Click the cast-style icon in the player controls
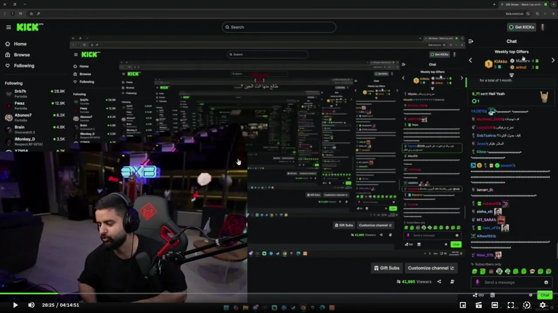Screen dimensions: 558x313 click(x=479, y=305)
